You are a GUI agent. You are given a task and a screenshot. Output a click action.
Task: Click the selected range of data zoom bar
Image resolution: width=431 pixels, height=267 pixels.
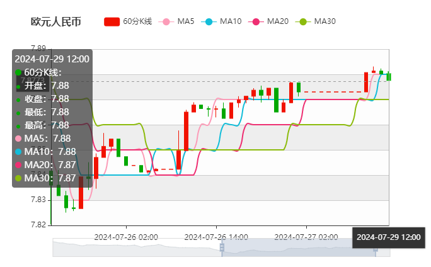click(299, 247)
